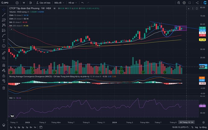
Task: Open the forecasting and measurement tools
Action: [x=4, y=30]
